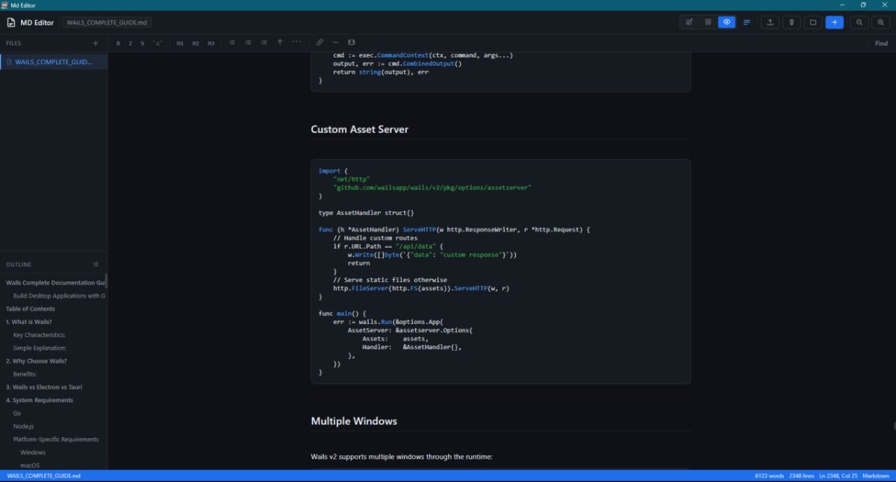Click the status bar file name WAILS_COMPLETE_GUIDE.md
The image size is (896, 482).
pyautogui.click(x=43, y=475)
